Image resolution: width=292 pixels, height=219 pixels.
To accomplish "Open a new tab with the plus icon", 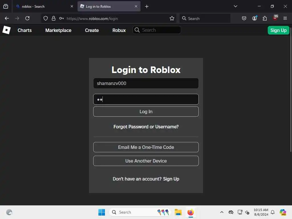I will pyautogui.click(x=147, y=7).
